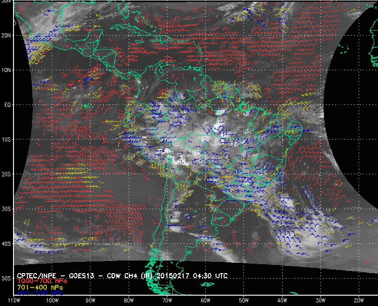This screenshot has width=378, height=306.
Task: Click the 70W longitude label
Action: pos(167,301)
